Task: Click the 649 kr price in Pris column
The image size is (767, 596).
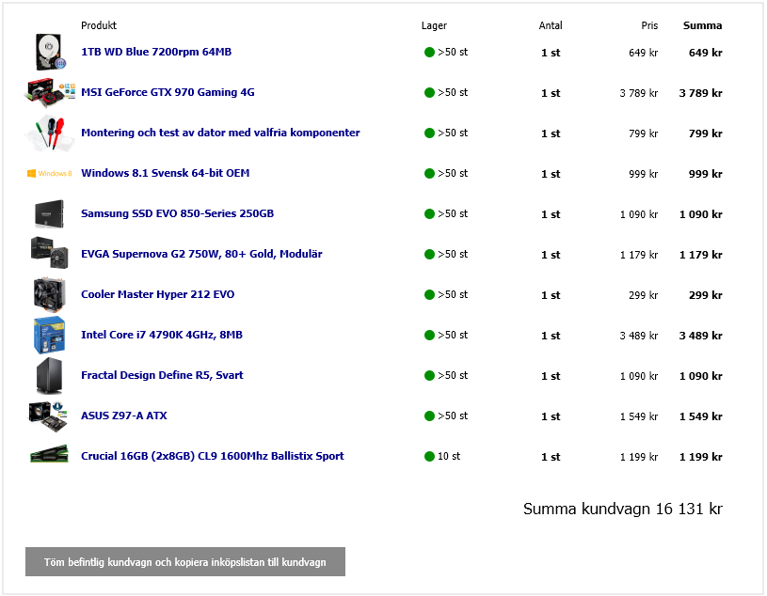Action: [643, 53]
